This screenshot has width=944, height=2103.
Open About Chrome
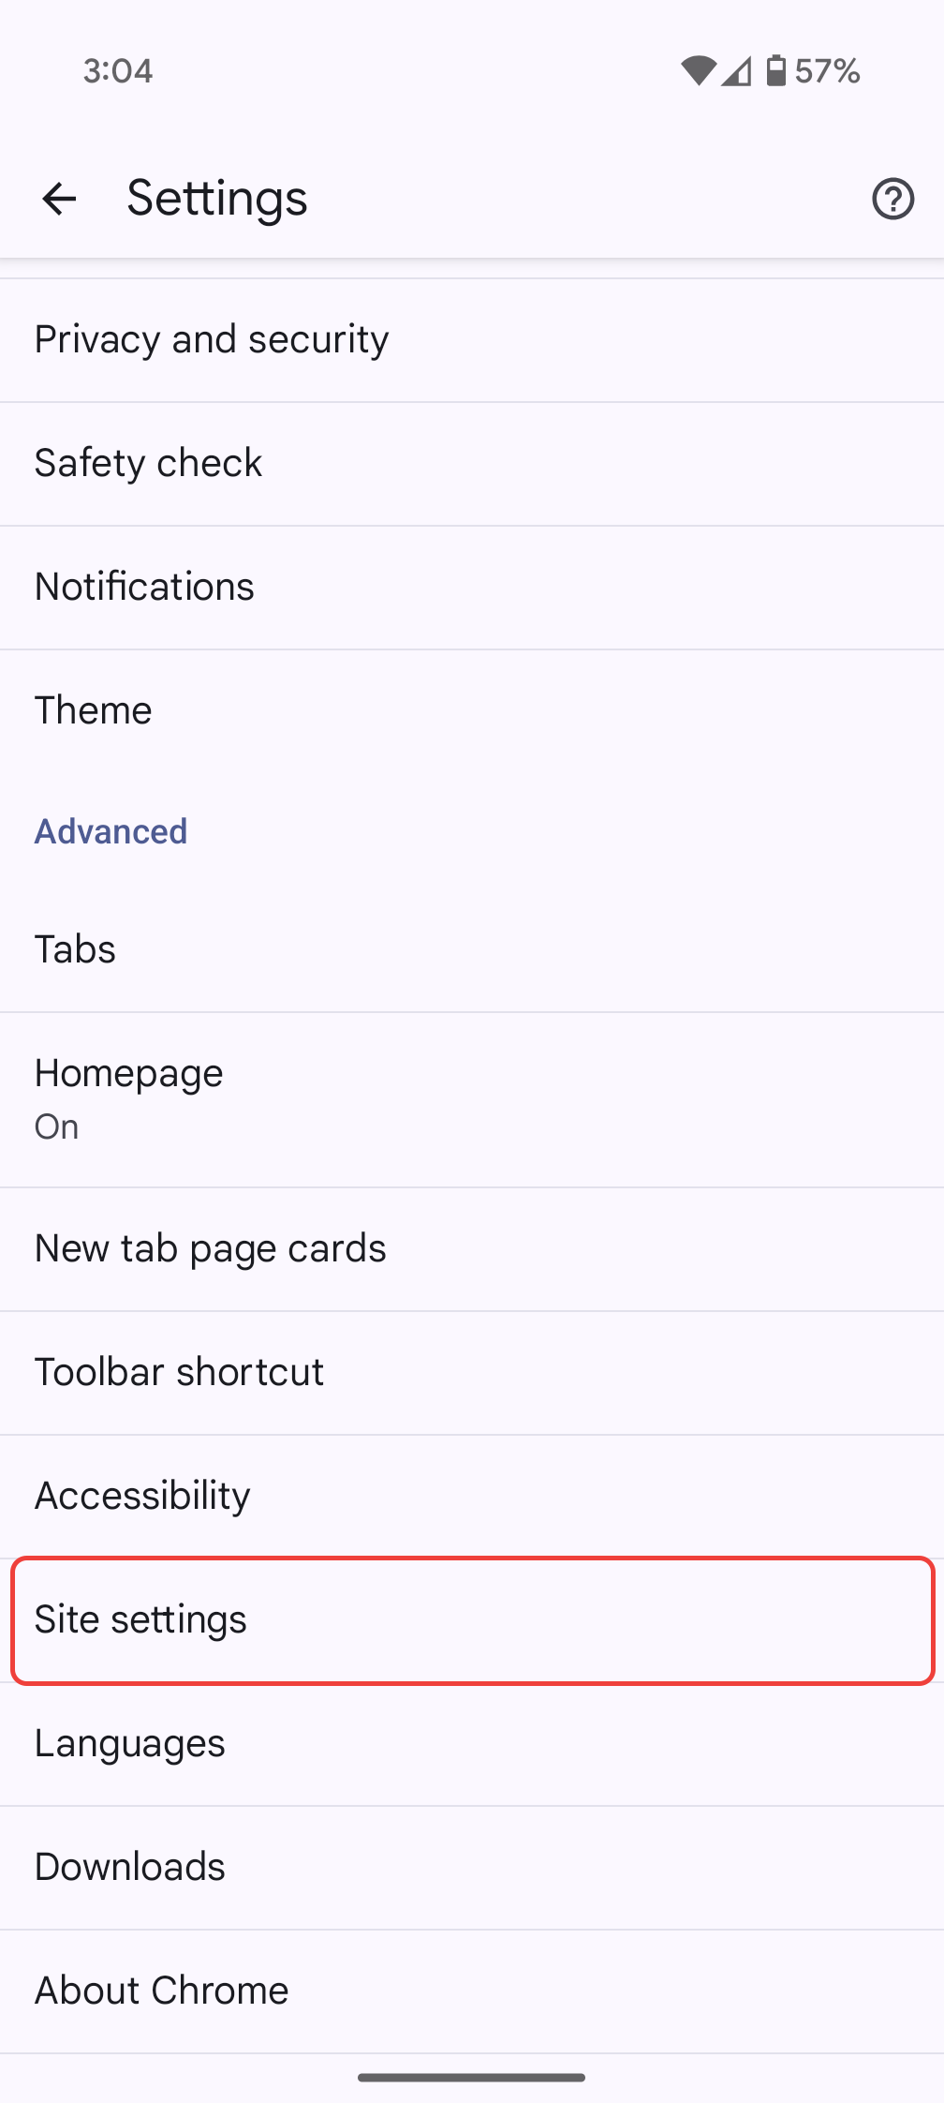coord(472,1991)
